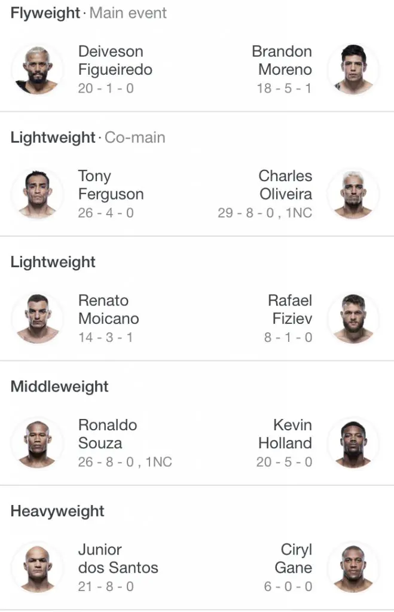Image resolution: width=394 pixels, height=612 pixels.
Task: Select the Tony Ferguson name
Action: coord(111,185)
